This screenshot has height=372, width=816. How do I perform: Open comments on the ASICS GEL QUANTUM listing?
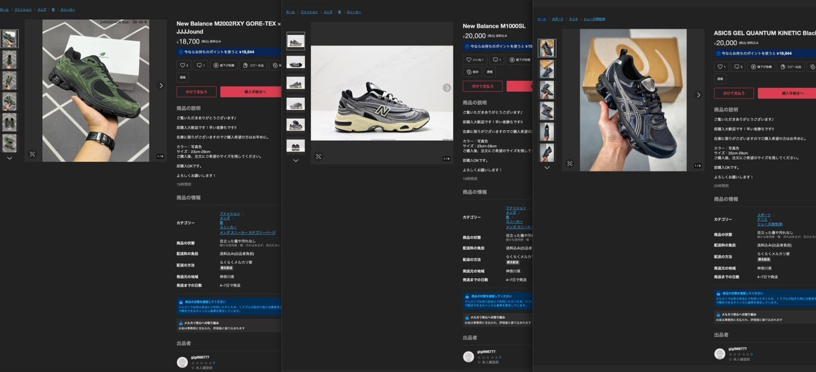tap(738, 67)
